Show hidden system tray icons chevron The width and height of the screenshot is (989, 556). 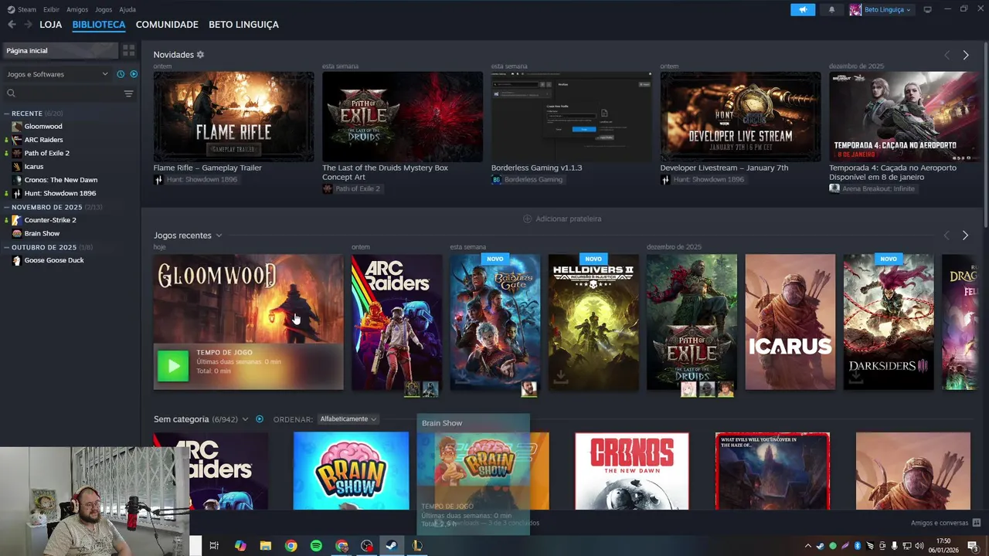point(808,546)
